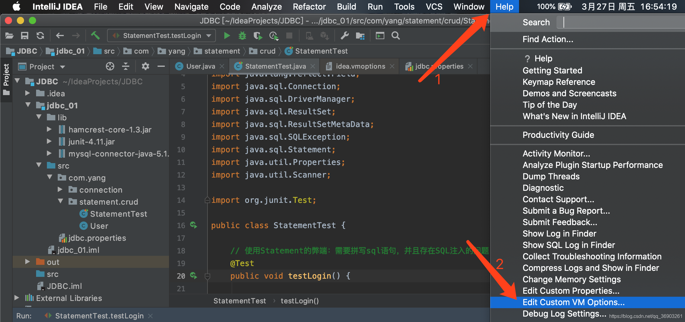The width and height of the screenshot is (685, 322).
Task: Click the jdbc_01 breadcrumb in navigation bar
Action: point(65,51)
